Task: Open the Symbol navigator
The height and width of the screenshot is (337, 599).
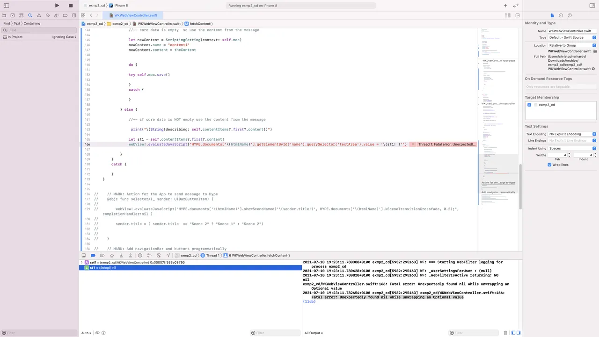Action: (x=22, y=15)
